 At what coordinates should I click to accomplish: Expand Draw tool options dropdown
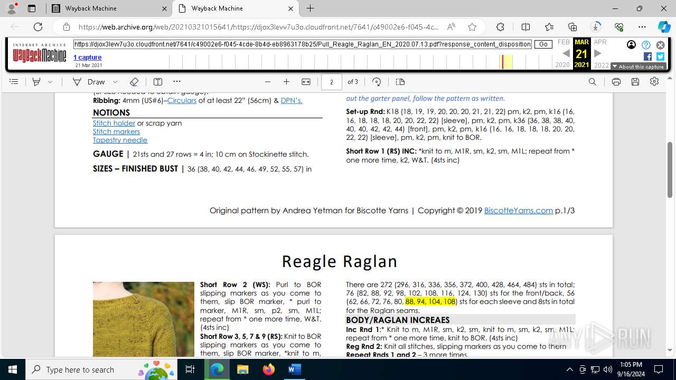pos(115,82)
